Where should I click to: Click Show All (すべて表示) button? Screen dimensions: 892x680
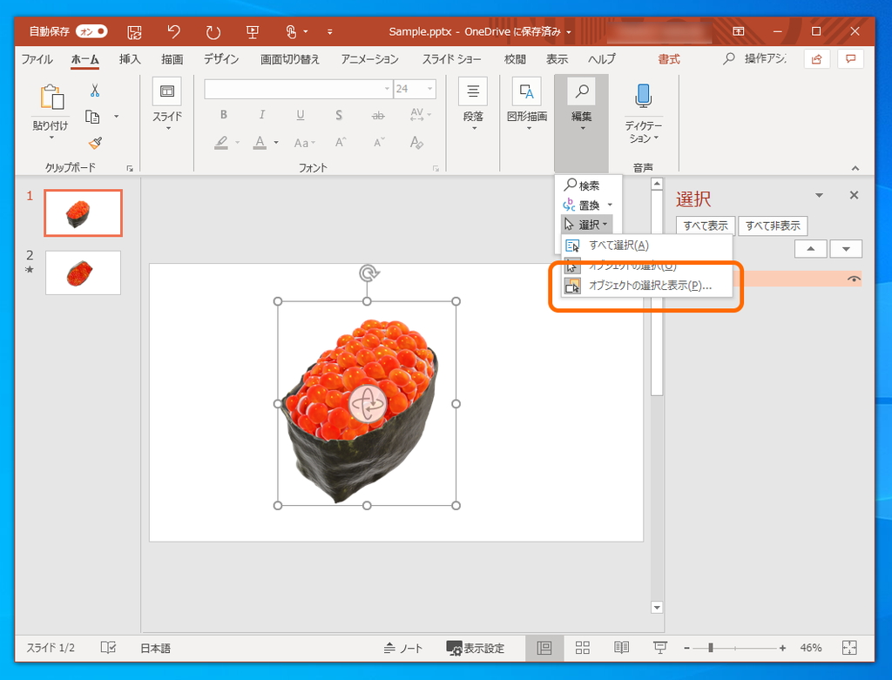pos(706,226)
